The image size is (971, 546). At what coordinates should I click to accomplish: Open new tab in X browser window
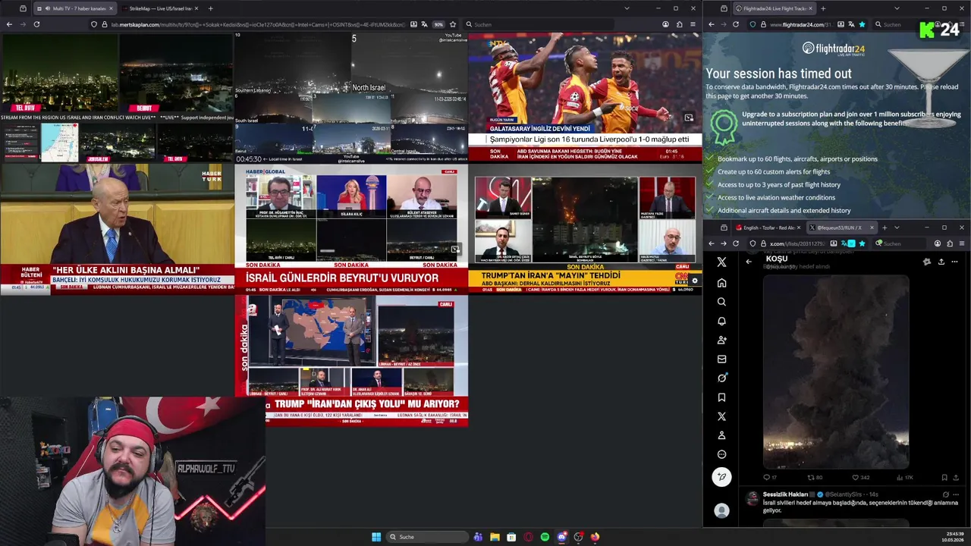(884, 227)
